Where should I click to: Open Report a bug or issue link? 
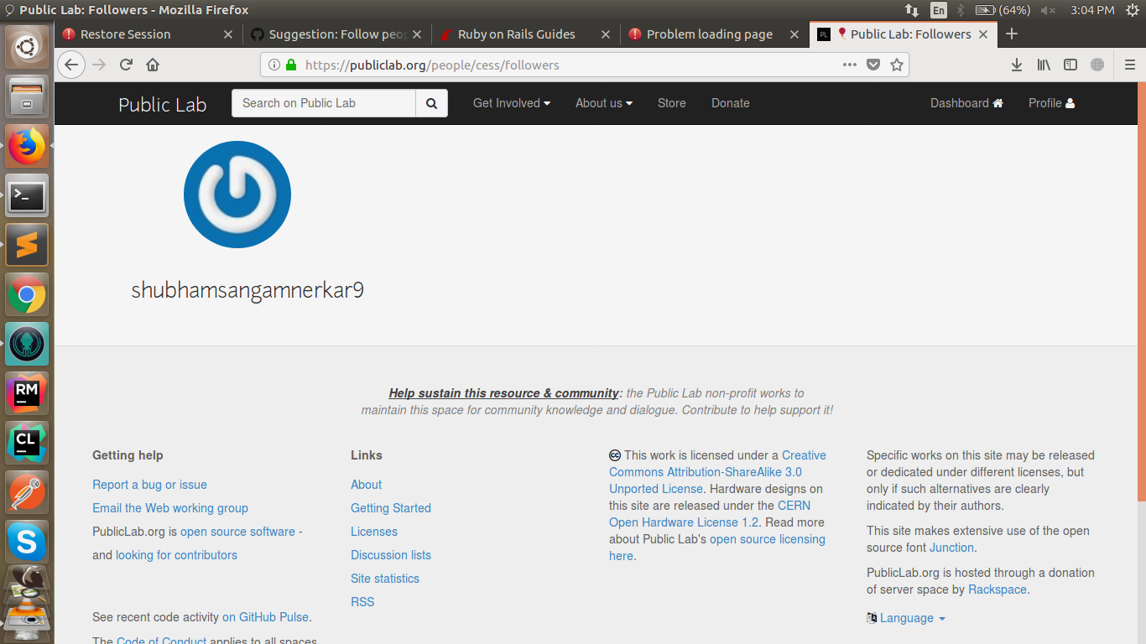[x=149, y=485]
